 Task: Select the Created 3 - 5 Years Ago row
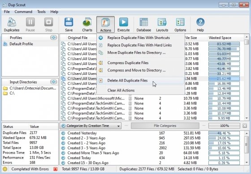pyautogui.click(x=152, y=148)
